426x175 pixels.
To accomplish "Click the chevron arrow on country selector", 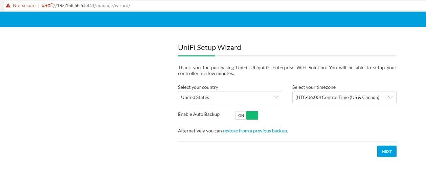I will (276, 97).
